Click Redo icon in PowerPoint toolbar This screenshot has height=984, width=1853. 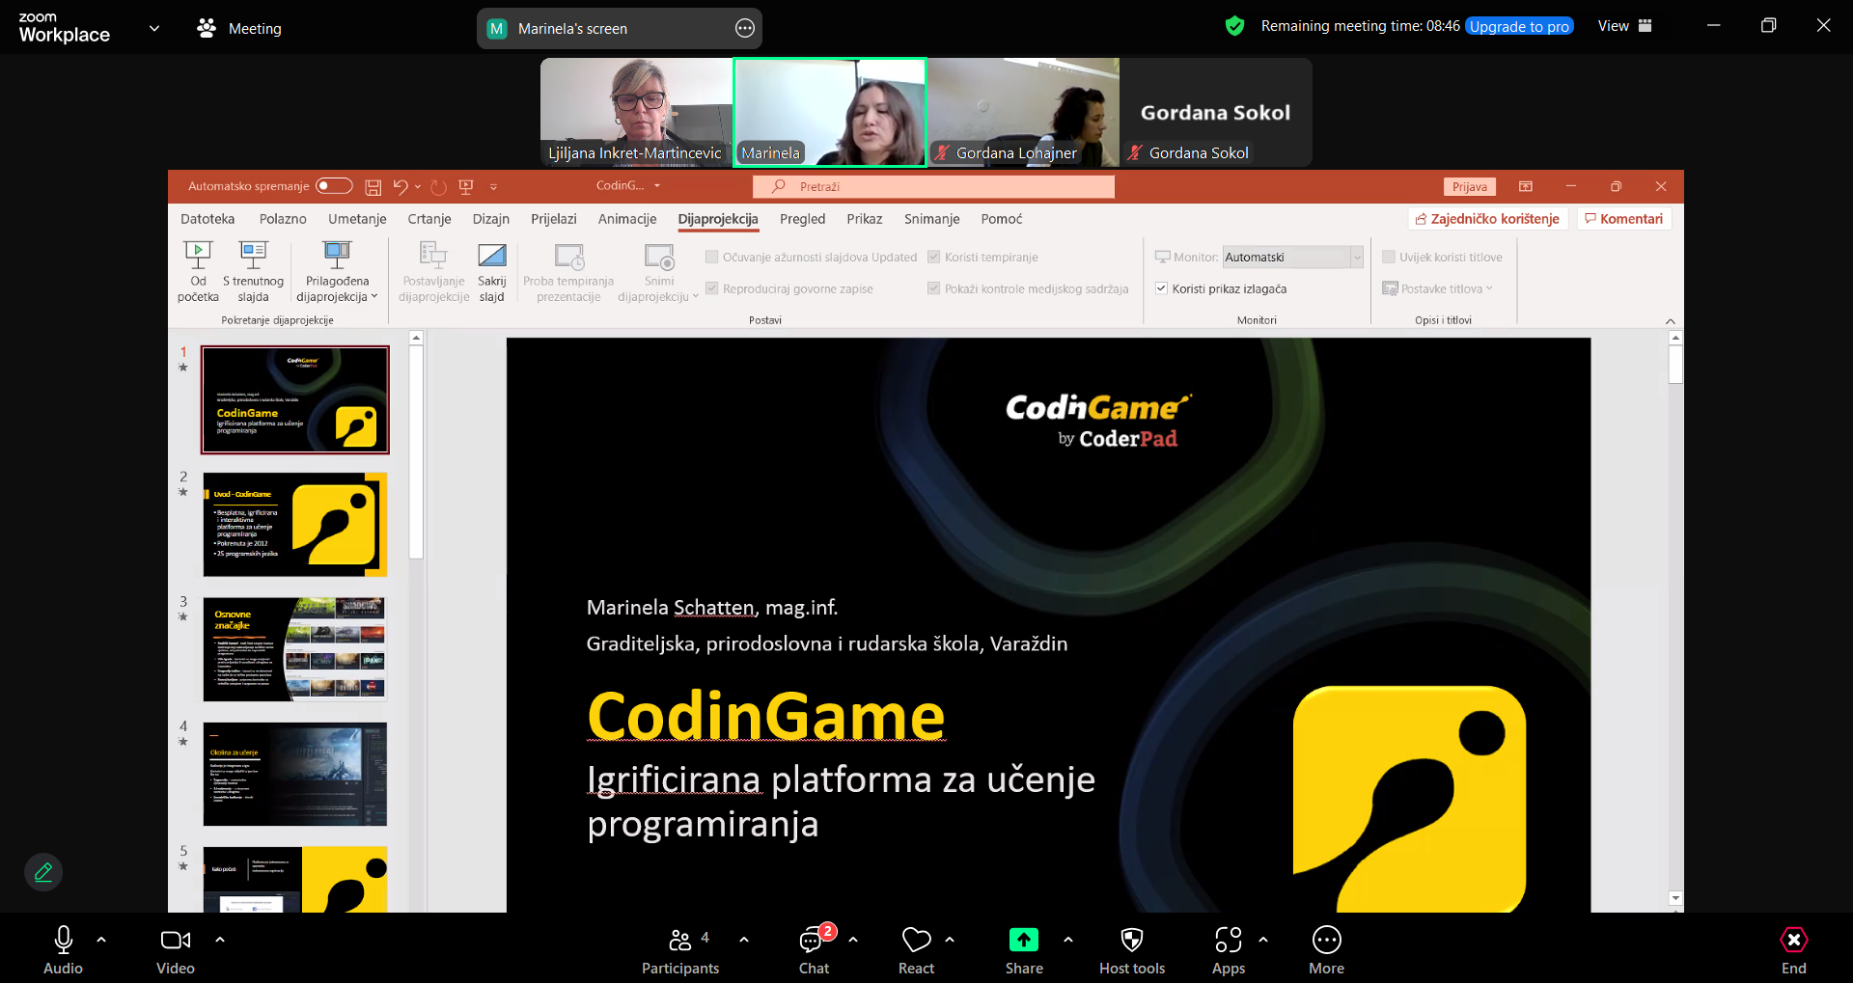pyautogui.click(x=439, y=187)
